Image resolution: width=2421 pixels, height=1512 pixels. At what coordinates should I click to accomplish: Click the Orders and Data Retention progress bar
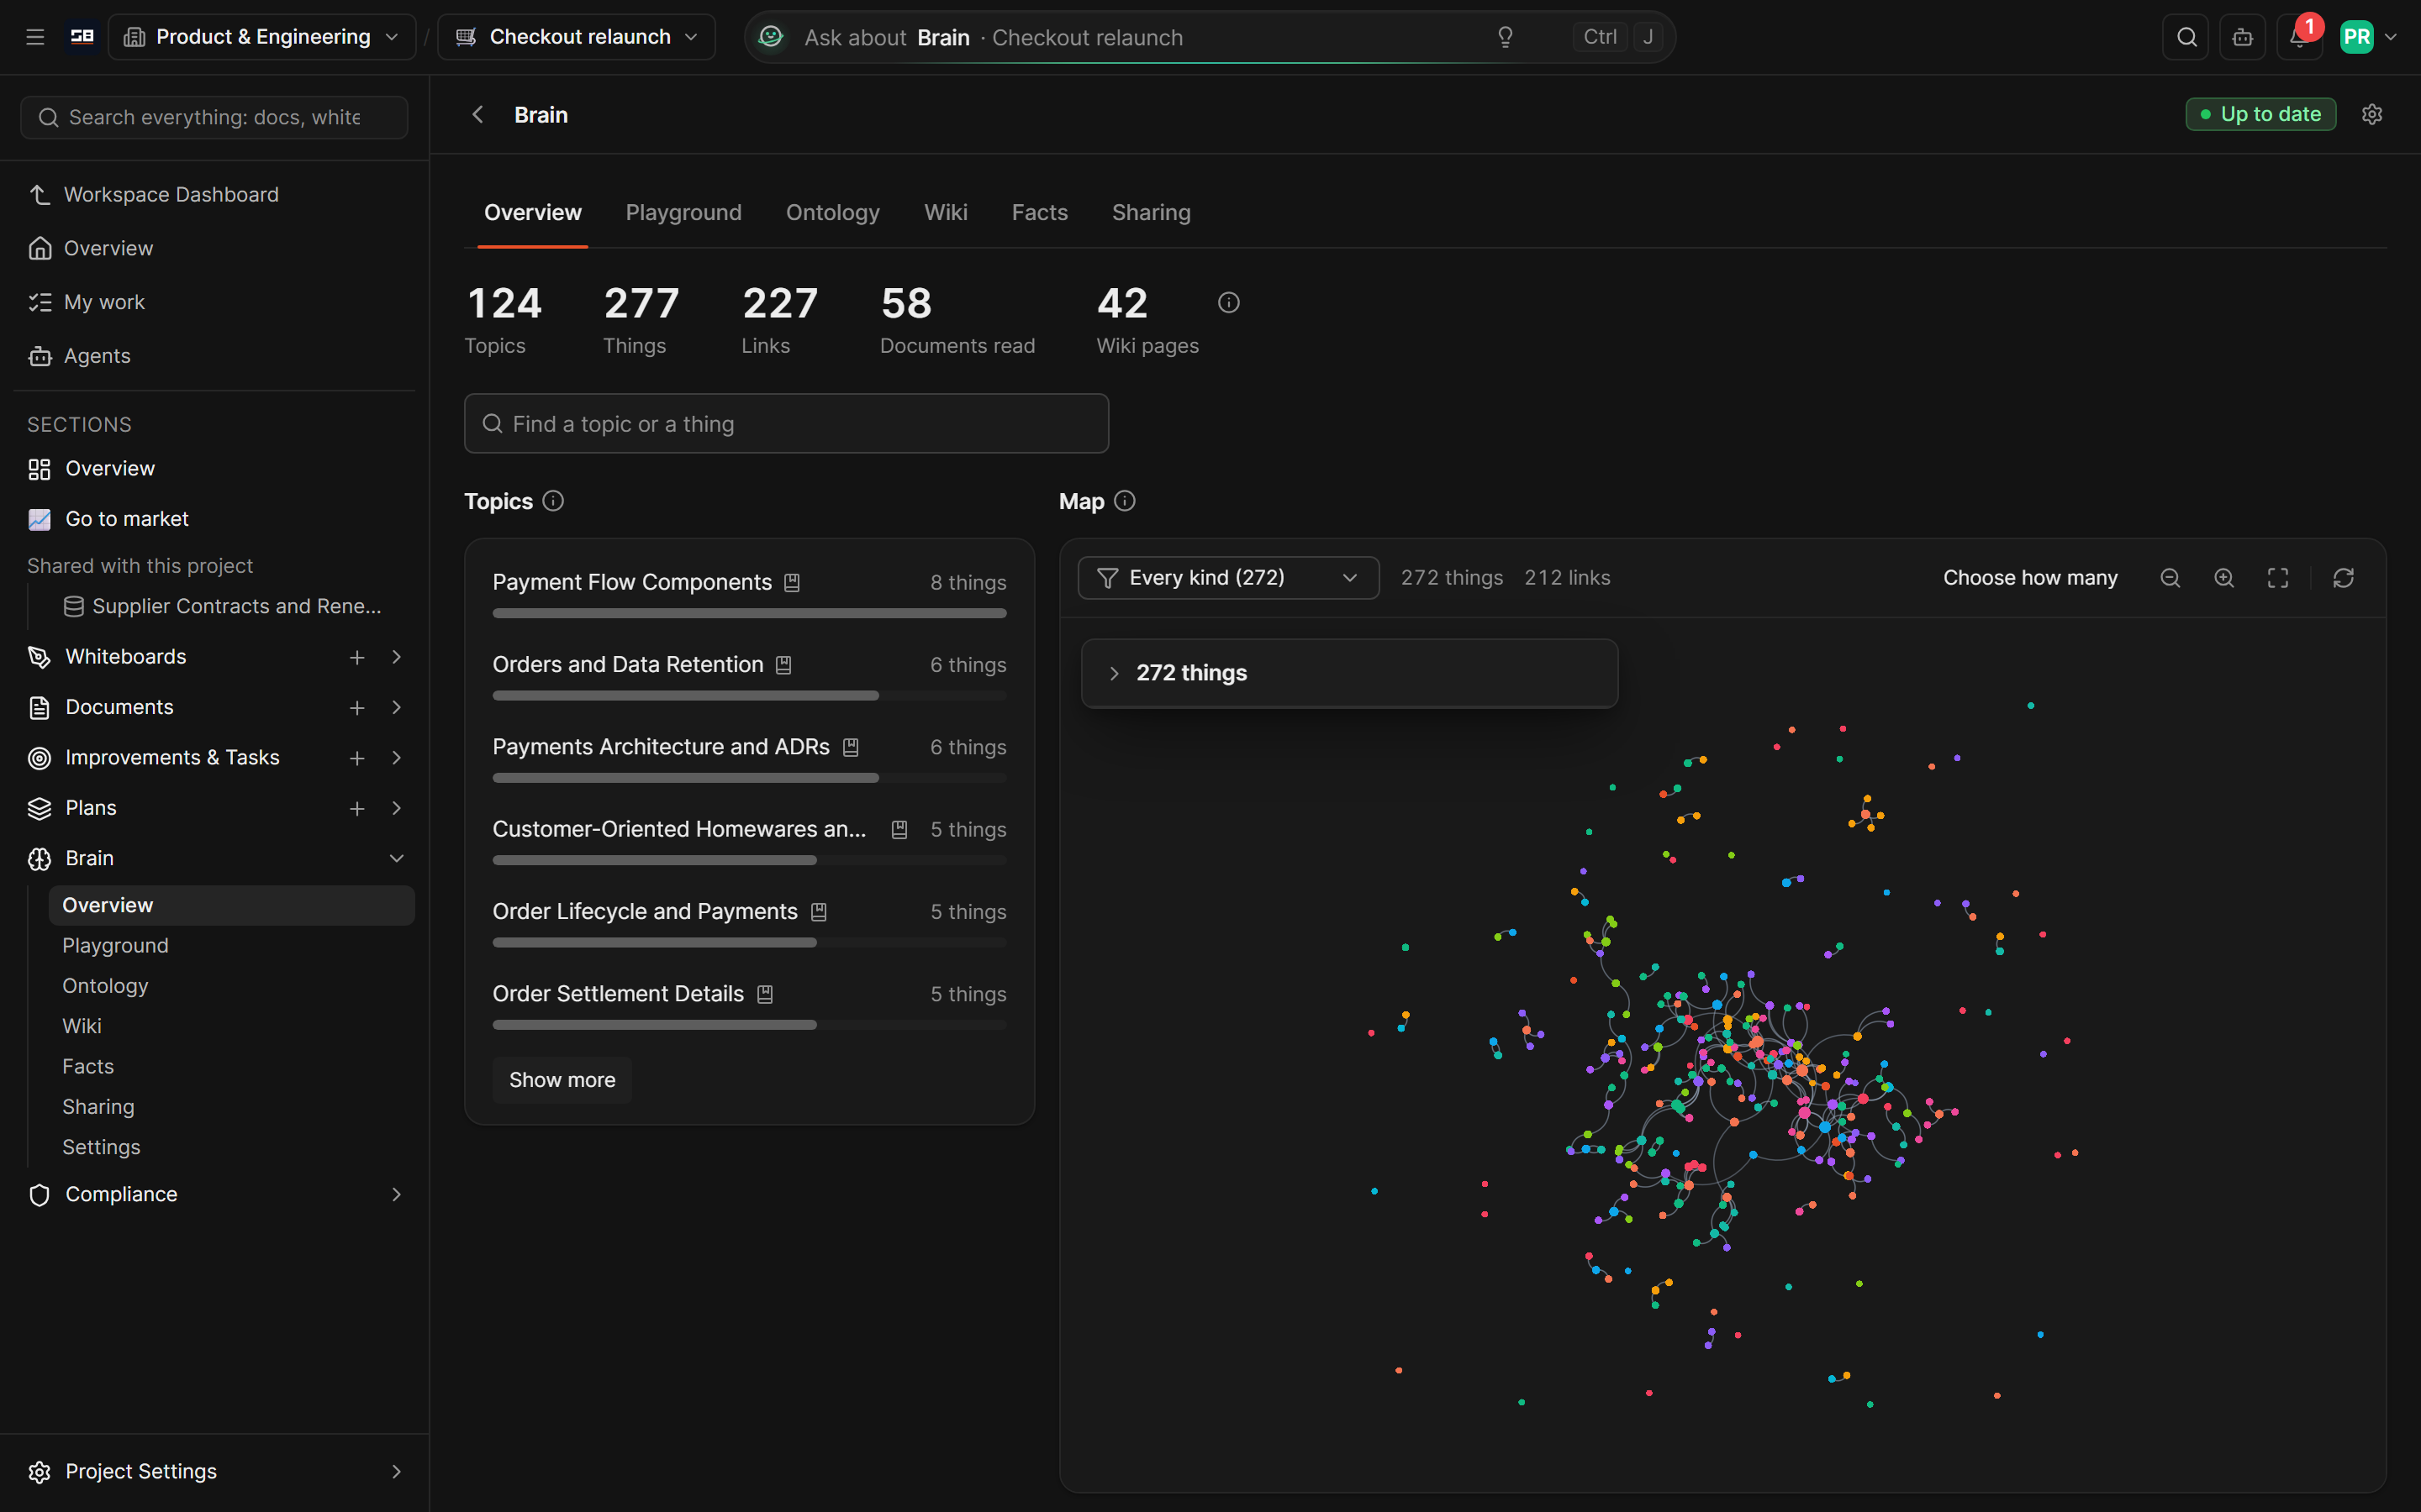point(748,696)
